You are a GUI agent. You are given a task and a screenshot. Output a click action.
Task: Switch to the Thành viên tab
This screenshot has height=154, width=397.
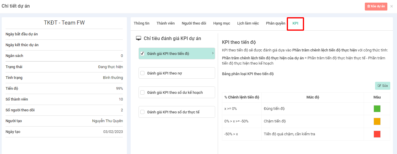click(165, 23)
